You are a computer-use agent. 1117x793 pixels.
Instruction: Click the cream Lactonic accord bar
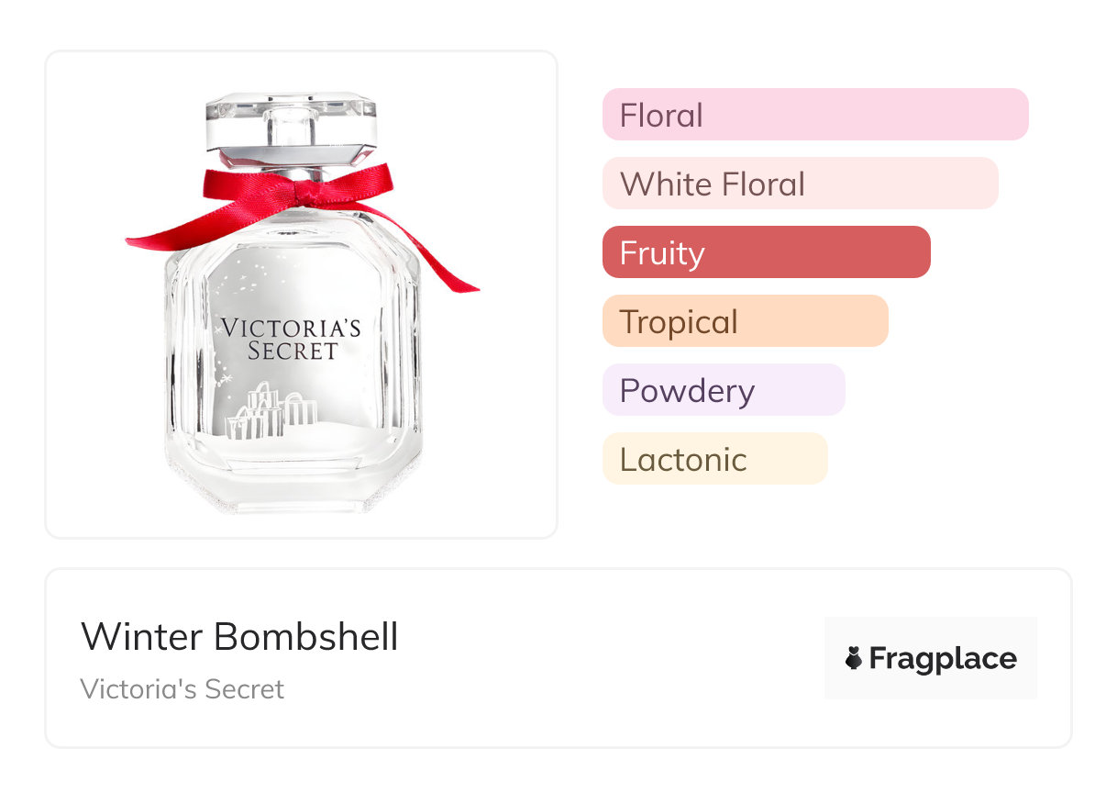(x=714, y=459)
